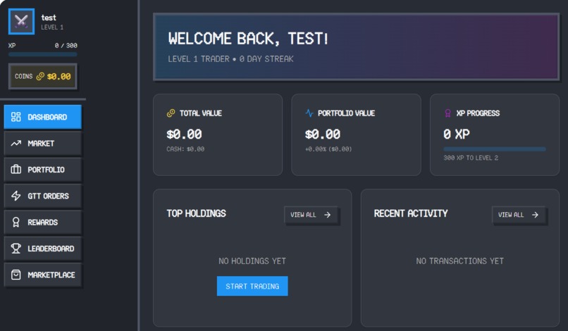The height and width of the screenshot is (331, 568).
Task: Click the username 'test' in sidebar
Action: click(x=49, y=18)
